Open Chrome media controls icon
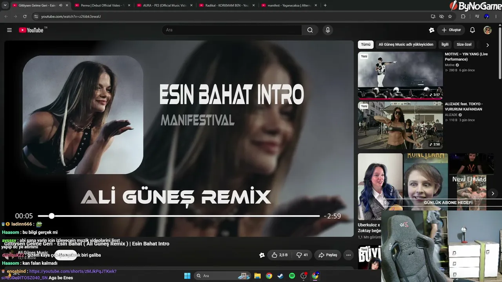Image resolution: width=502 pixels, height=282 pixels. coord(477,16)
